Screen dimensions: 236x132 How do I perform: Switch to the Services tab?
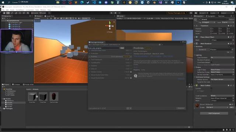(221, 16)
